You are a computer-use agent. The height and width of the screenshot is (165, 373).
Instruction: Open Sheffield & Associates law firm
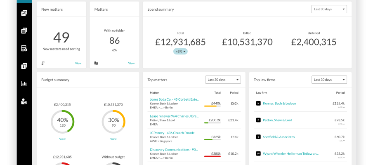(x=279, y=137)
